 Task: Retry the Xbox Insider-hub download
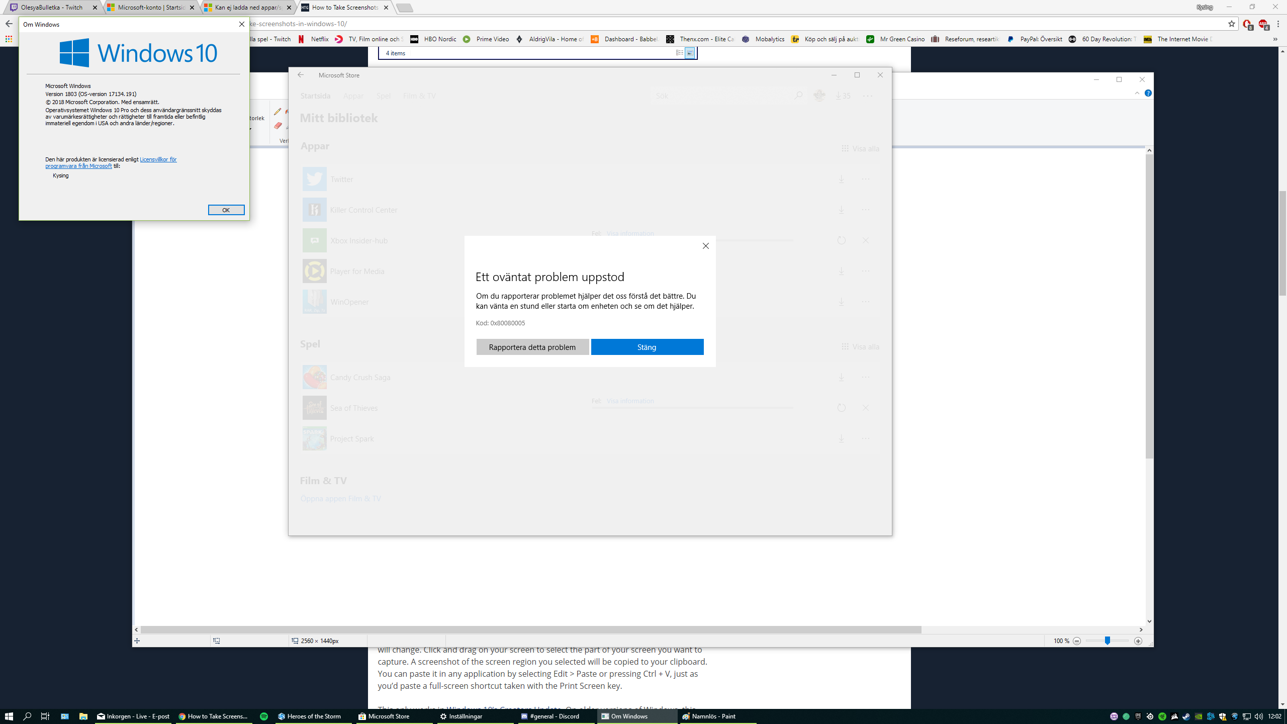pos(841,240)
